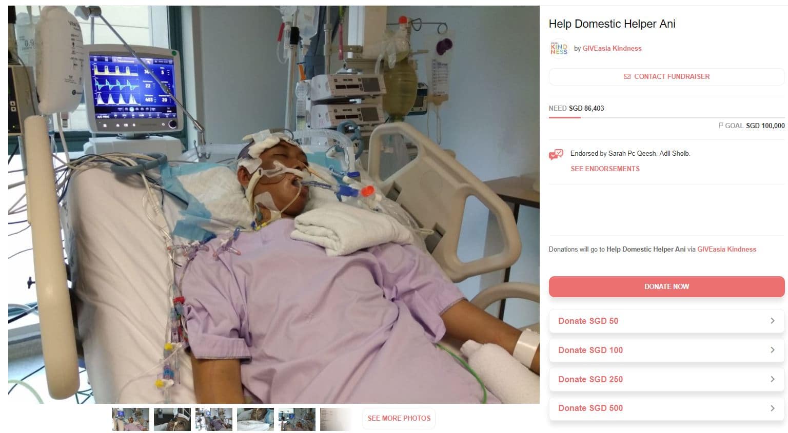Open the Donate SGD 250 chevron arrow
788x433 pixels.
click(x=773, y=379)
